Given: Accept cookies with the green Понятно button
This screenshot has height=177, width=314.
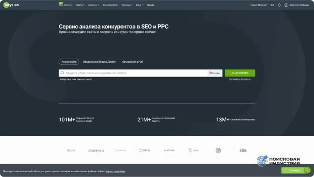Looking at the screenshot, I should [293, 170].
